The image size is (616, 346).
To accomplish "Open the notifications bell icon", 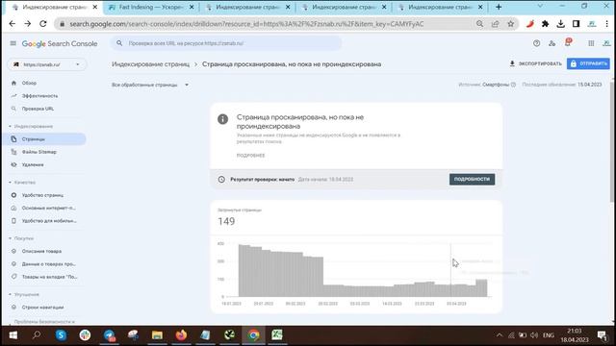I will 568,42.
